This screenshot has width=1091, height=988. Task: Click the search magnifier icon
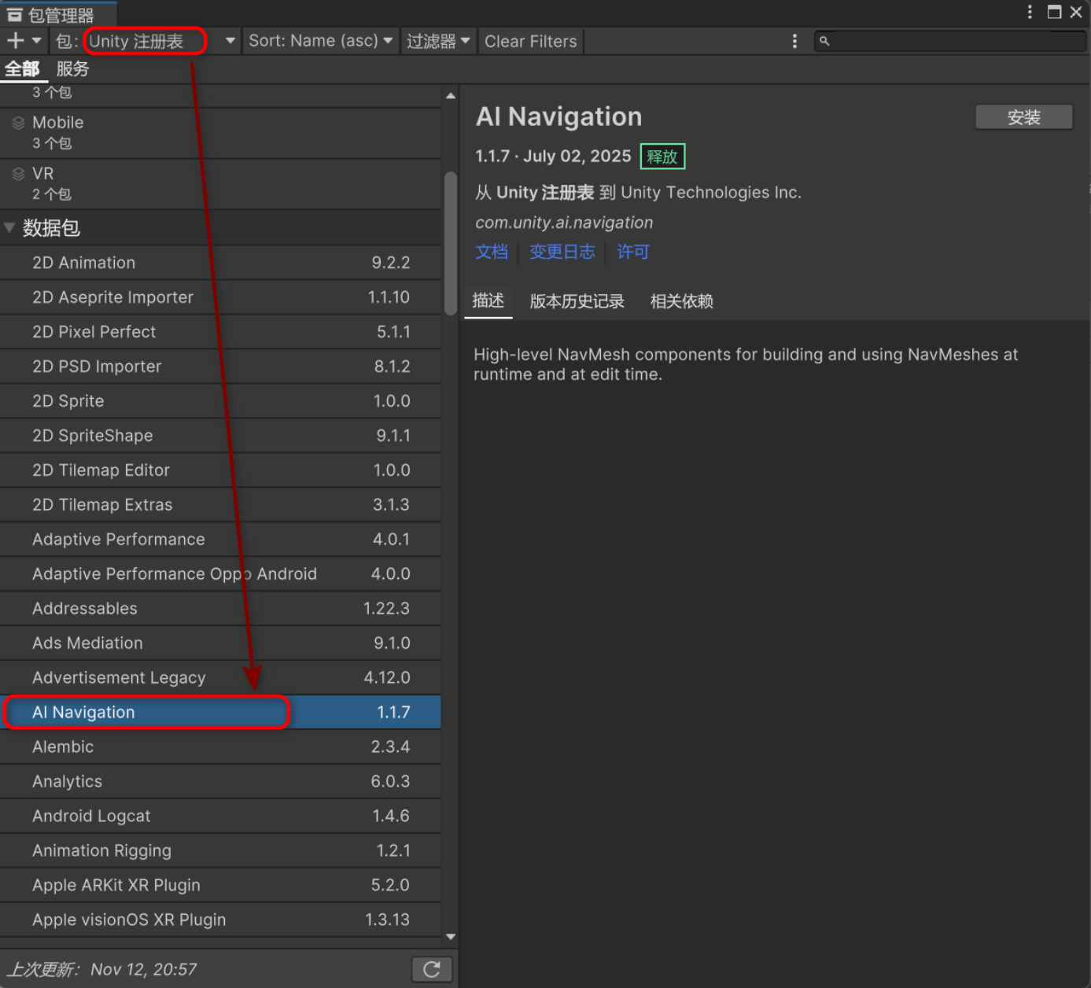click(x=824, y=41)
